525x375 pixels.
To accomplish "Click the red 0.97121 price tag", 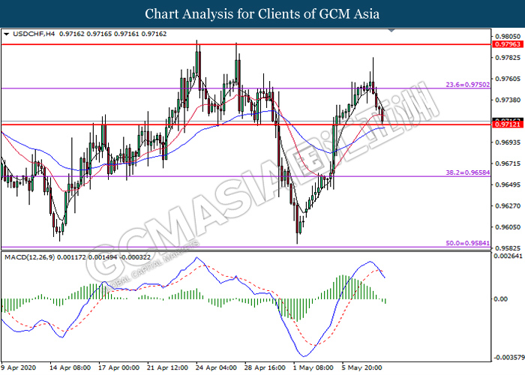I will [x=506, y=124].
